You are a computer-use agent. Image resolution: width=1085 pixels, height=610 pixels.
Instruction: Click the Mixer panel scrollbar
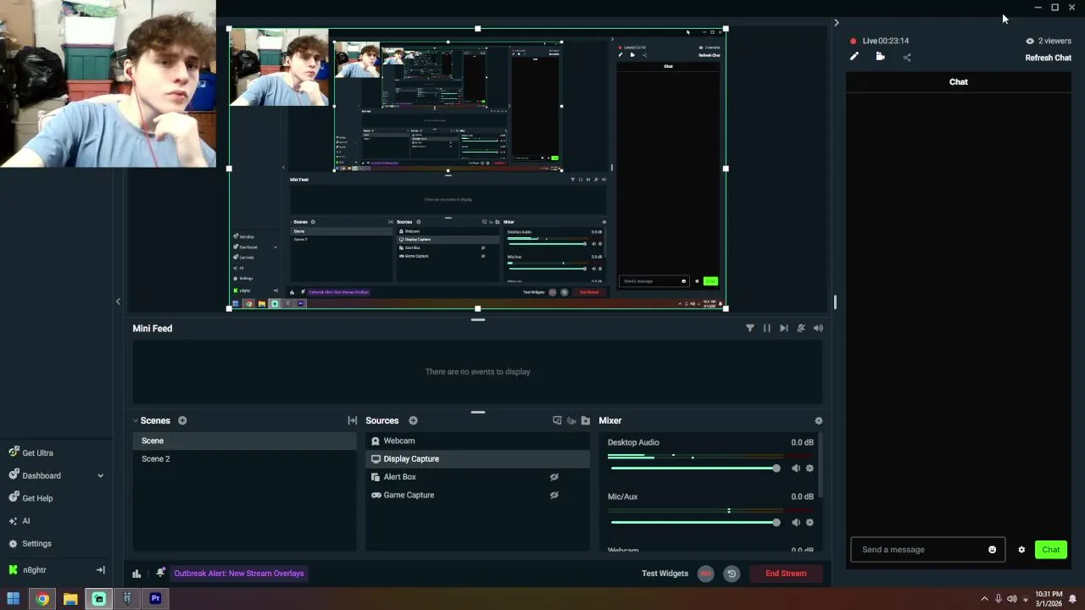coord(821,466)
